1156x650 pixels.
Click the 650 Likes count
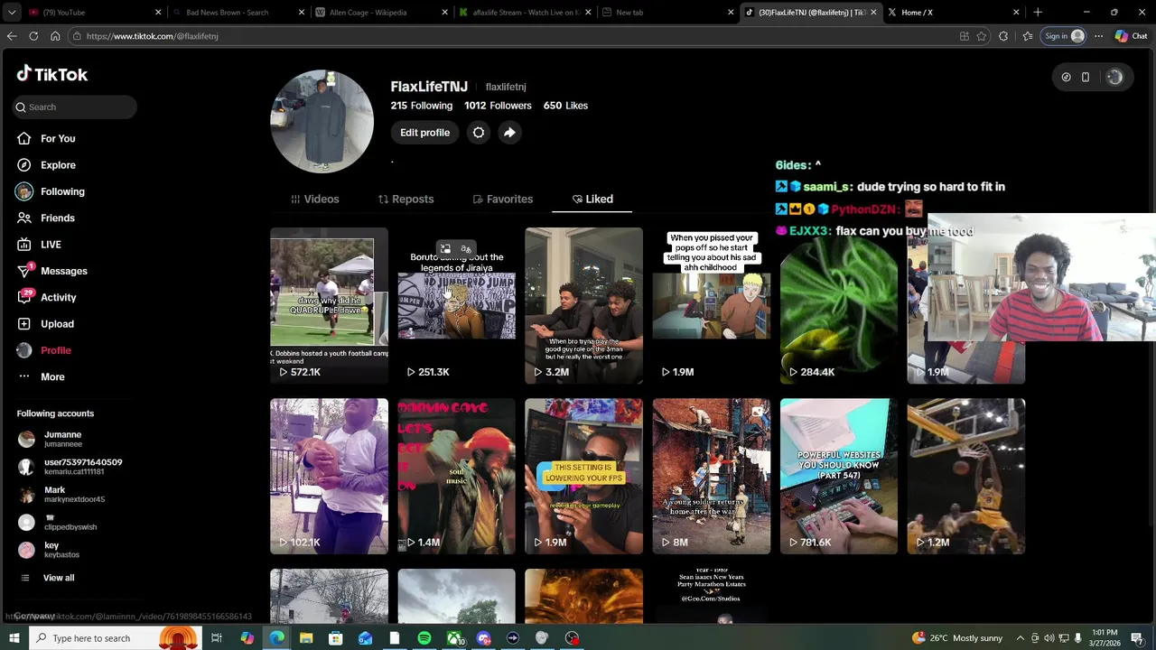point(565,106)
